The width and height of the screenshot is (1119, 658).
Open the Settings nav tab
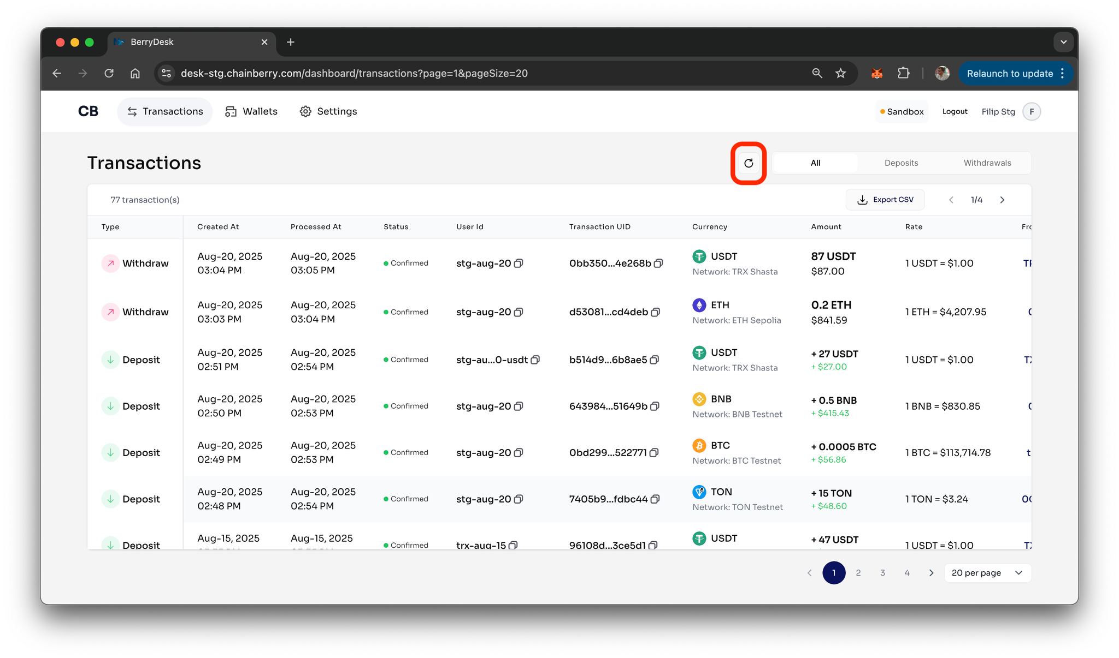328,112
